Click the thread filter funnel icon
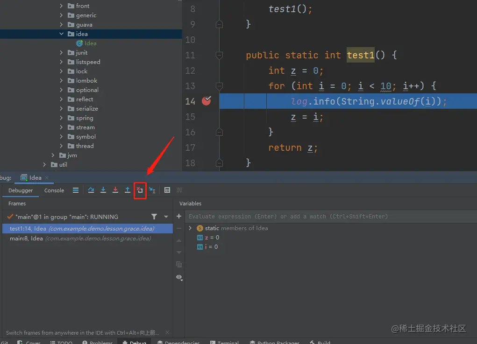This screenshot has width=477, height=344. [x=154, y=217]
